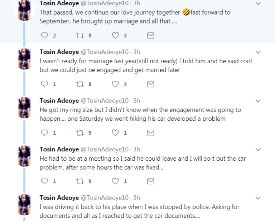Retweet the hiking Saturday tweet
Screen dimensions: 275x221
(80, 132)
